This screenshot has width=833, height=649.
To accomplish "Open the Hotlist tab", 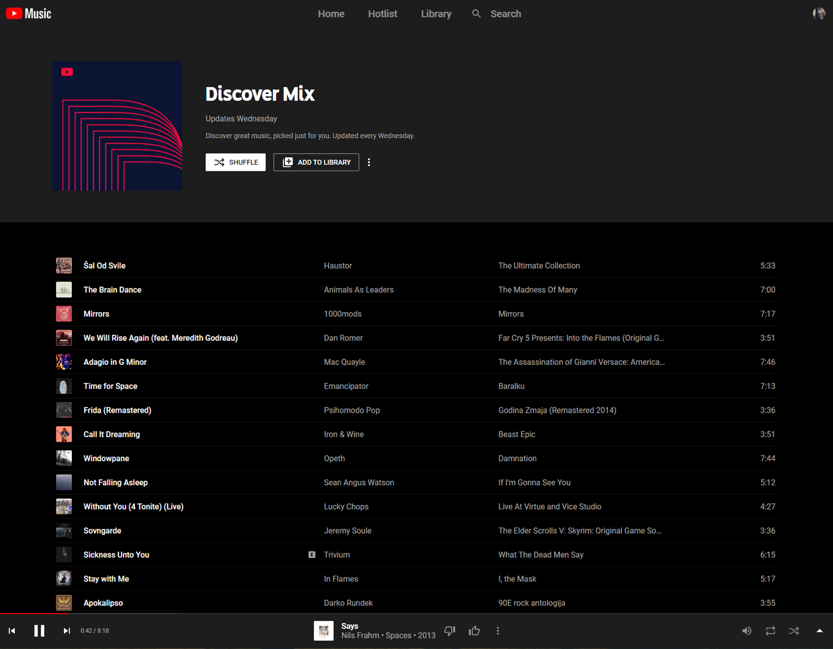I will pos(383,14).
